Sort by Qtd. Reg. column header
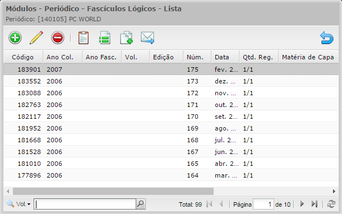The width and height of the screenshot is (342, 214). pos(259,57)
